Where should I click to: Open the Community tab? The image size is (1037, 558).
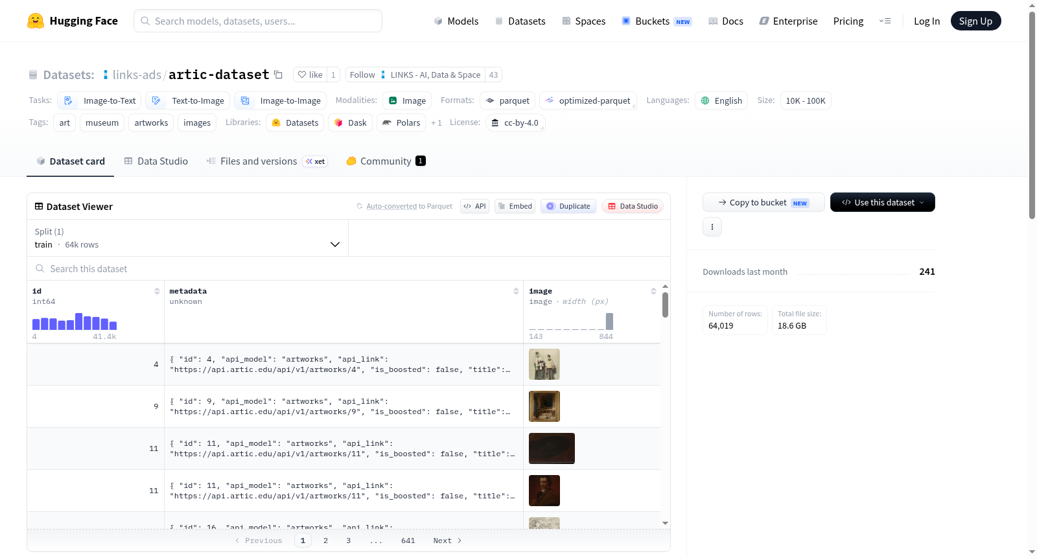pos(386,161)
